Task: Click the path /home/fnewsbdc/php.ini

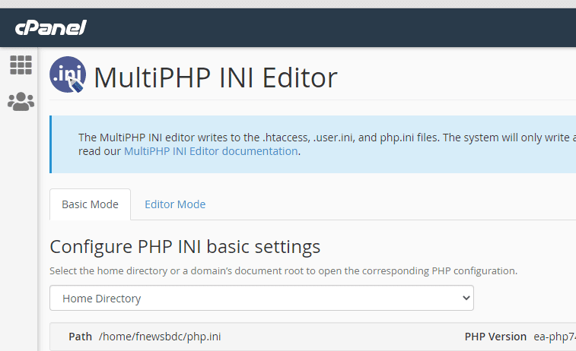Action: [x=160, y=337]
